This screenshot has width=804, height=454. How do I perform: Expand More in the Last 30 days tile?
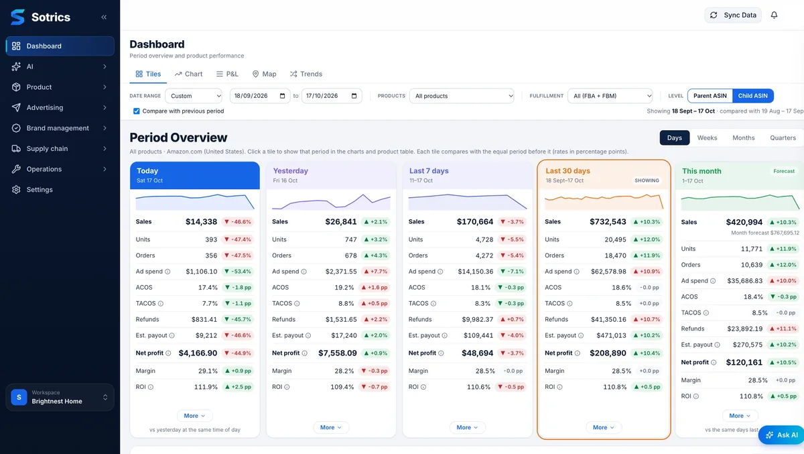pos(604,427)
